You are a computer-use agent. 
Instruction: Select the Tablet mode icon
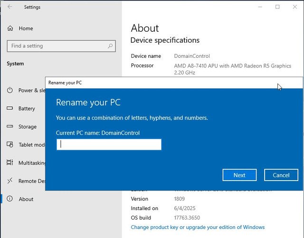pos(10,145)
